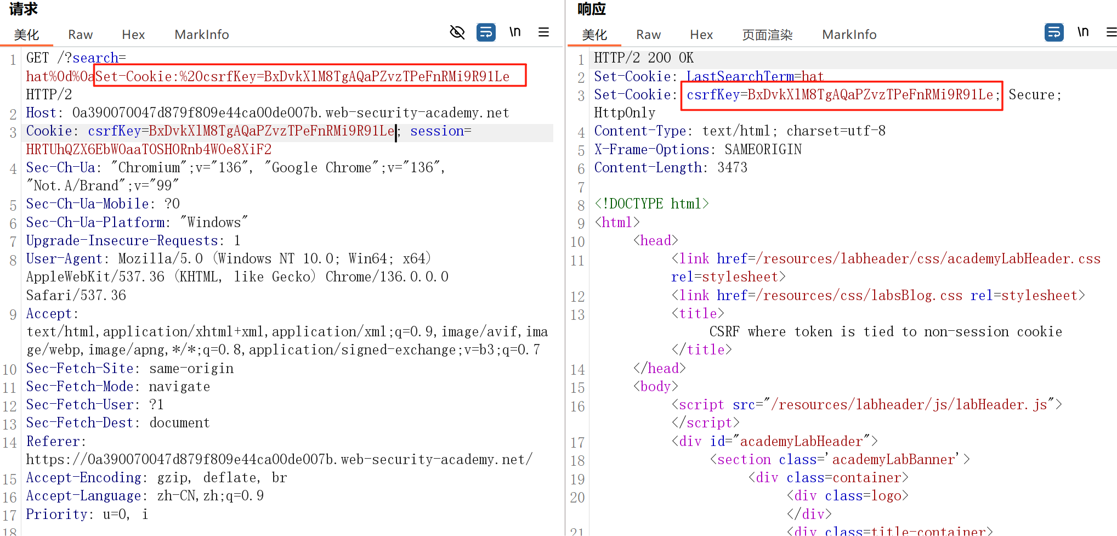This screenshot has width=1117, height=536.
Task: Open MarkInfo tab in request panel
Action: (201, 35)
